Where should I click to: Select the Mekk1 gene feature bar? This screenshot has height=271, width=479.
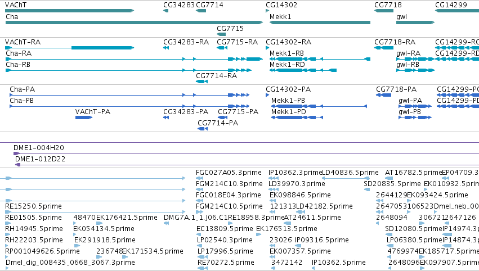[320, 22]
